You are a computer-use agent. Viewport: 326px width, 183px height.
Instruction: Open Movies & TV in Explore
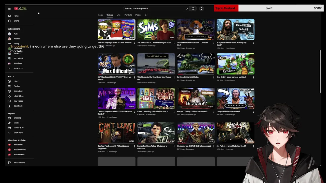tap(19, 128)
